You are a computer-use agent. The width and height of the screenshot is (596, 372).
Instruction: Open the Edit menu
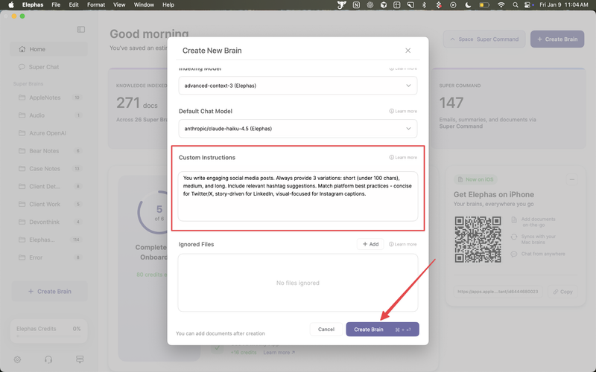point(74,5)
